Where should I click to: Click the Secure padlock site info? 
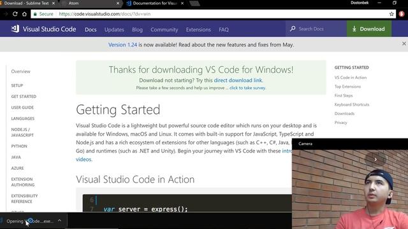click(x=43, y=14)
